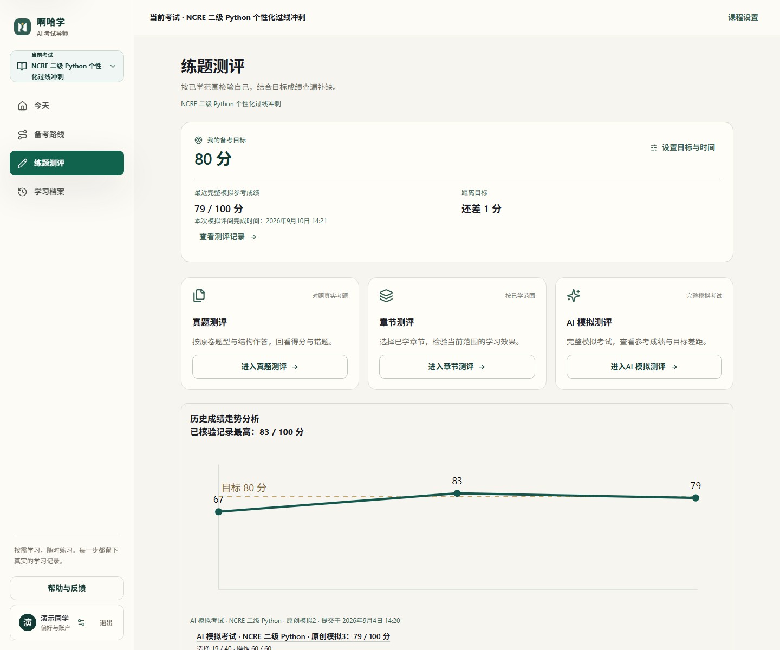Click the history icon beside 学习档案
The image size is (780, 650).
[22, 192]
